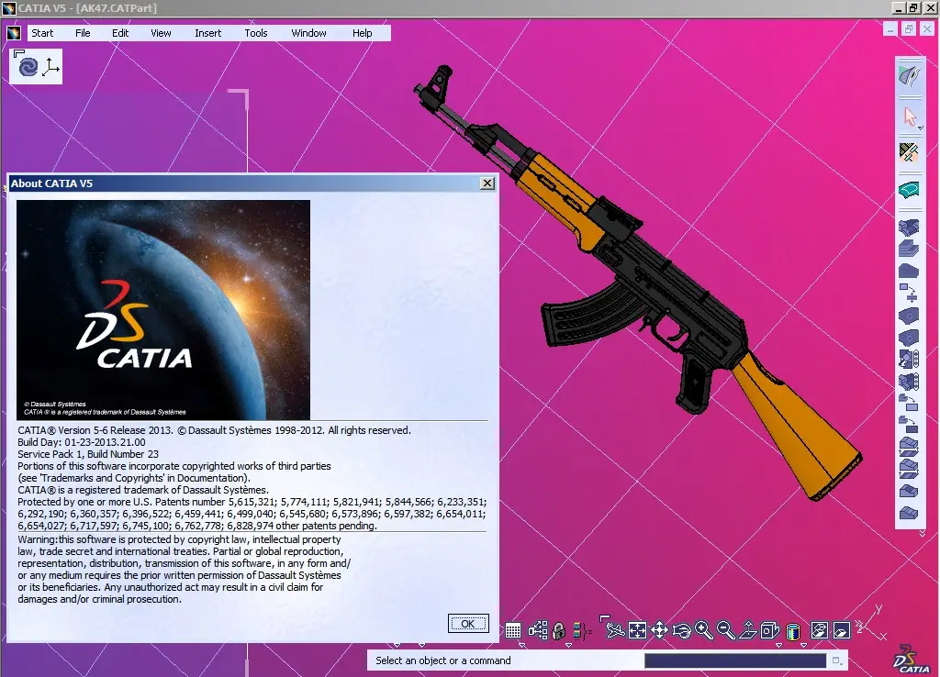Viewport: 940px width, 677px height.
Task: Open the Start menu
Action: pyautogui.click(x=42, y=33)
